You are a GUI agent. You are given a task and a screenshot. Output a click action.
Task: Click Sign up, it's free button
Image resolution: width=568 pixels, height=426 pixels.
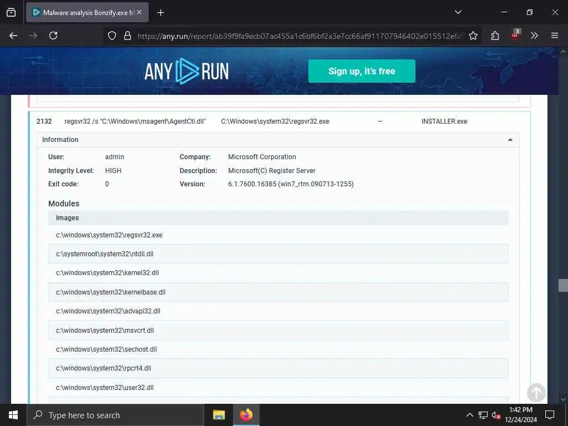(362, 71)
